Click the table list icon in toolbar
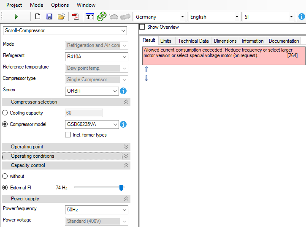This screenshot has width=306, height=227. pos(89,17)
